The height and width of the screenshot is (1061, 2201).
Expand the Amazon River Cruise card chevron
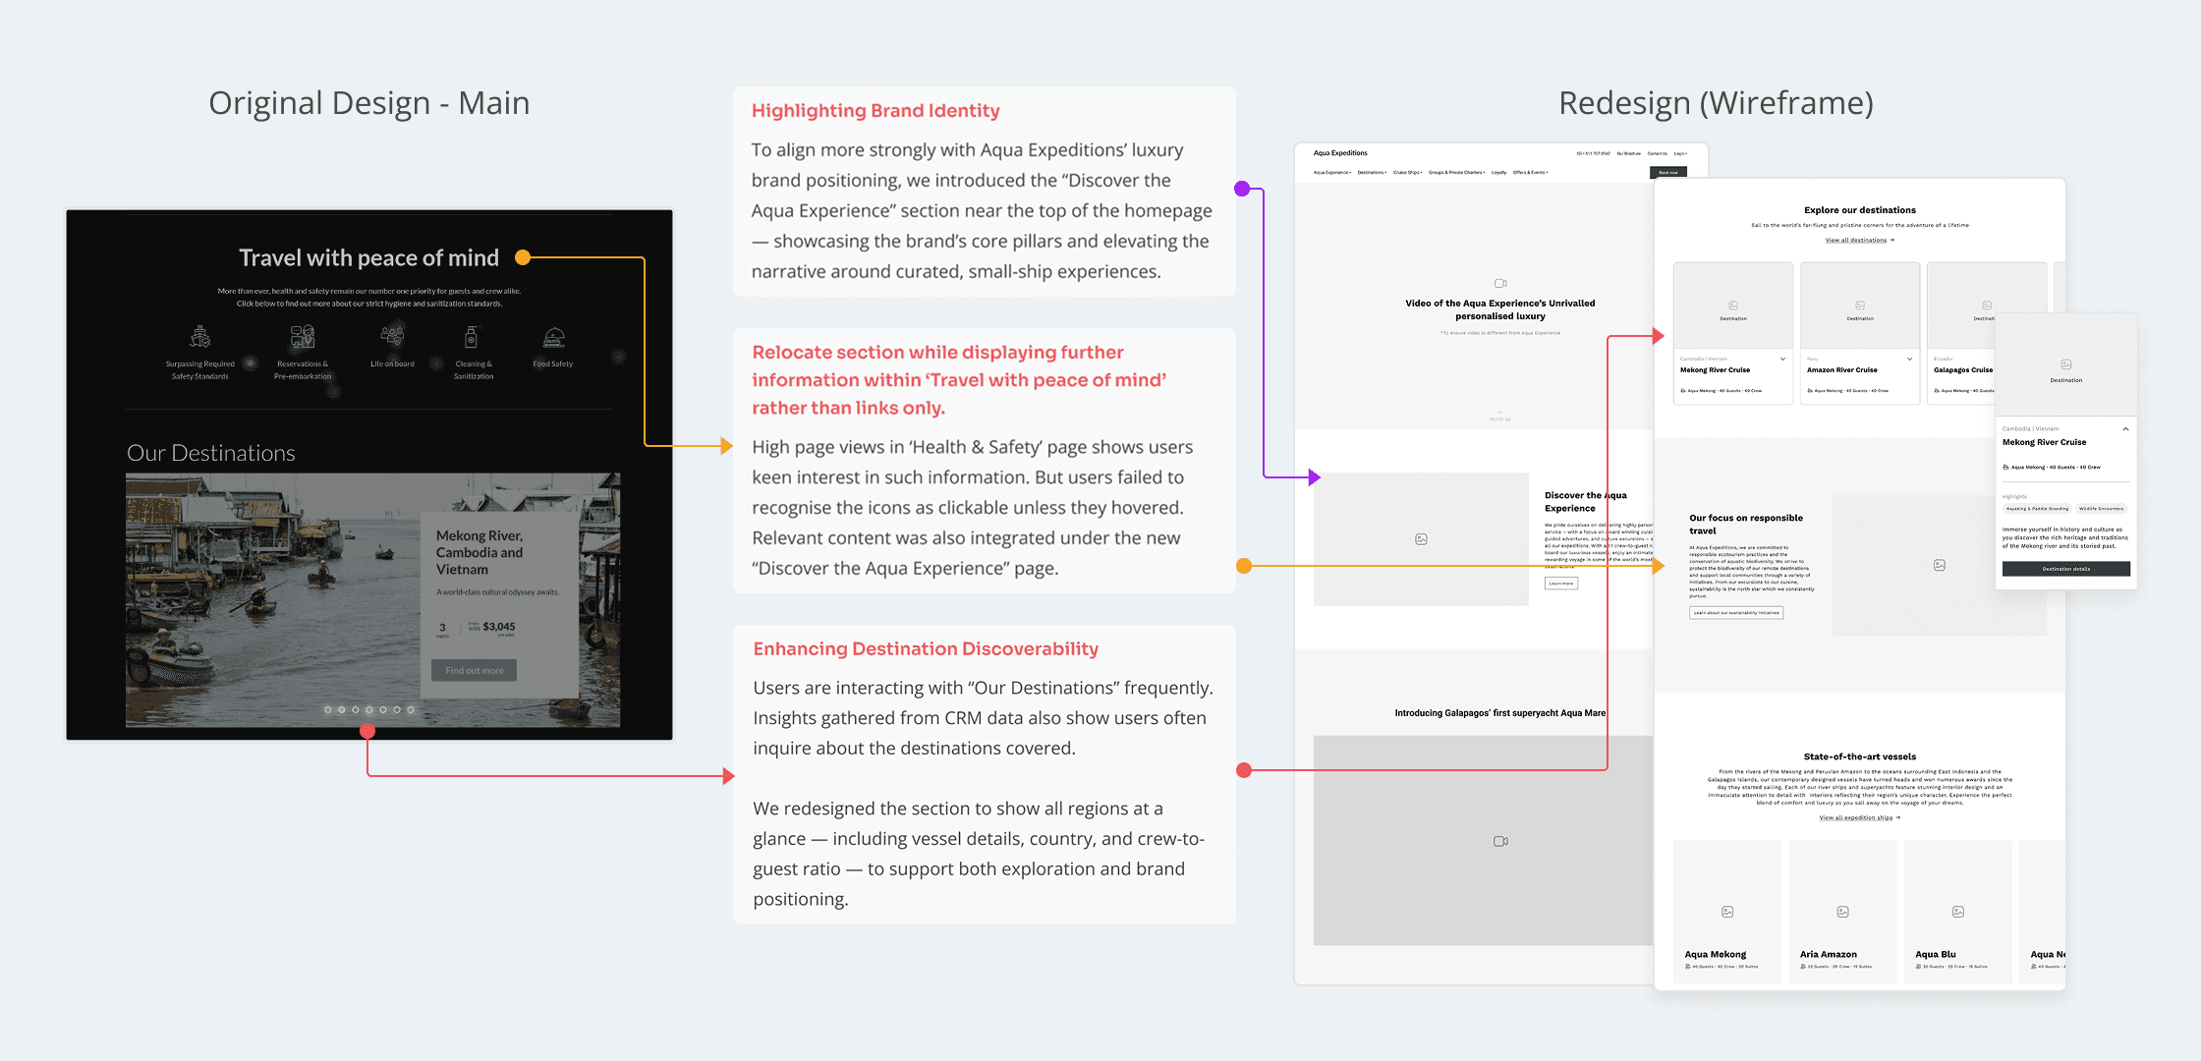[x=1909, y=359]
